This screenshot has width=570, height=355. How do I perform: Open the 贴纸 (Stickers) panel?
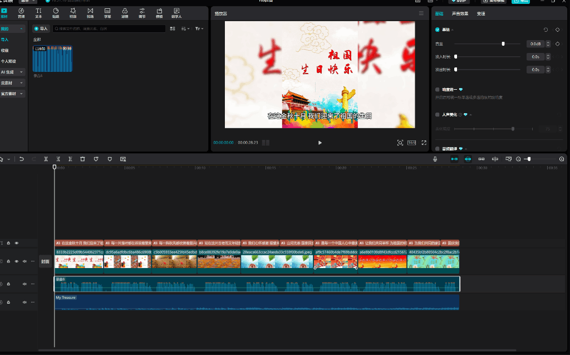pos(56,12)
